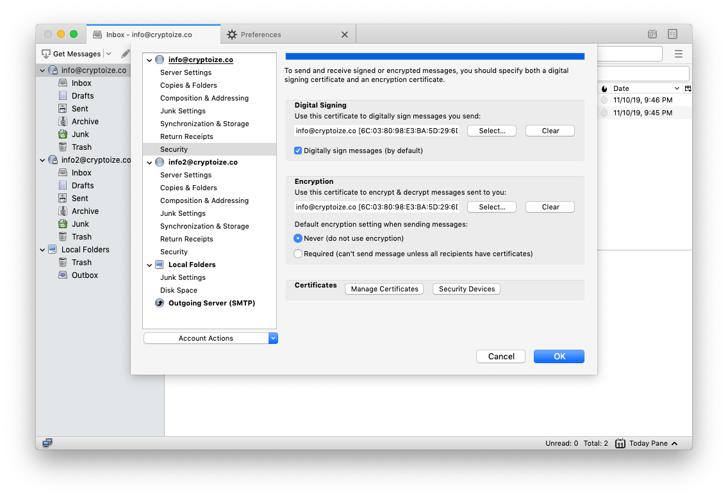Click the Outgoing Server (SMTP) icon

point(159,303)
